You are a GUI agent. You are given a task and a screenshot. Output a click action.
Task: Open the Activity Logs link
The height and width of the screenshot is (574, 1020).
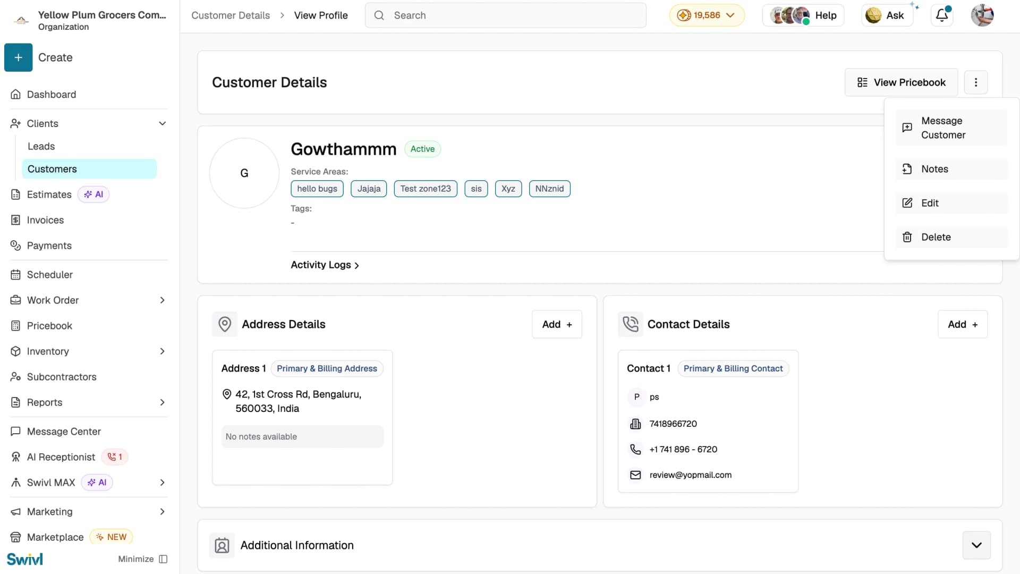tap(325, 265)
